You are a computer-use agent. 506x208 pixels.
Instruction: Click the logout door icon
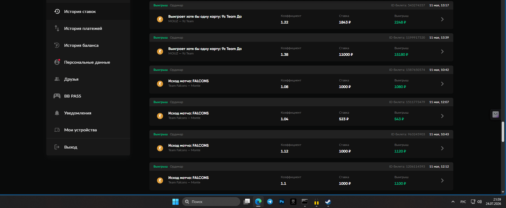point(57,147)
